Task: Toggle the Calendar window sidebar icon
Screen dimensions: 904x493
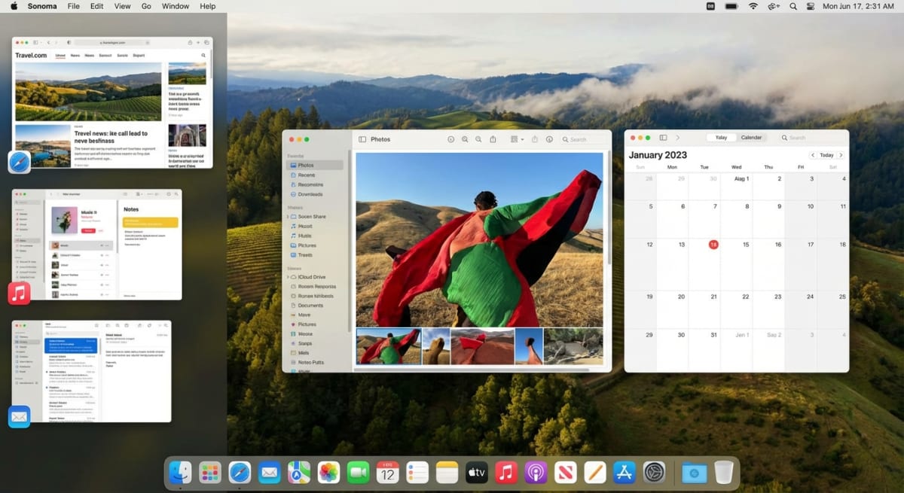Action: (663, 138)
